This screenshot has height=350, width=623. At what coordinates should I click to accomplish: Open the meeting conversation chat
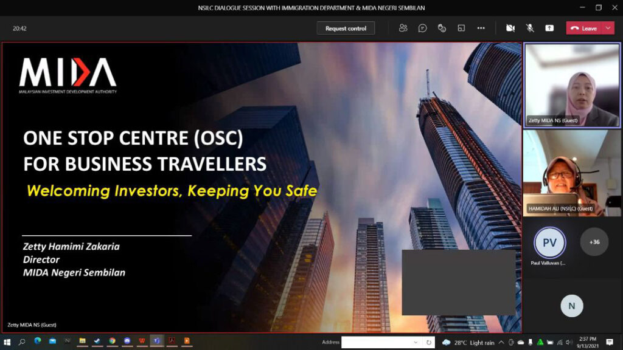coord(422,28)
